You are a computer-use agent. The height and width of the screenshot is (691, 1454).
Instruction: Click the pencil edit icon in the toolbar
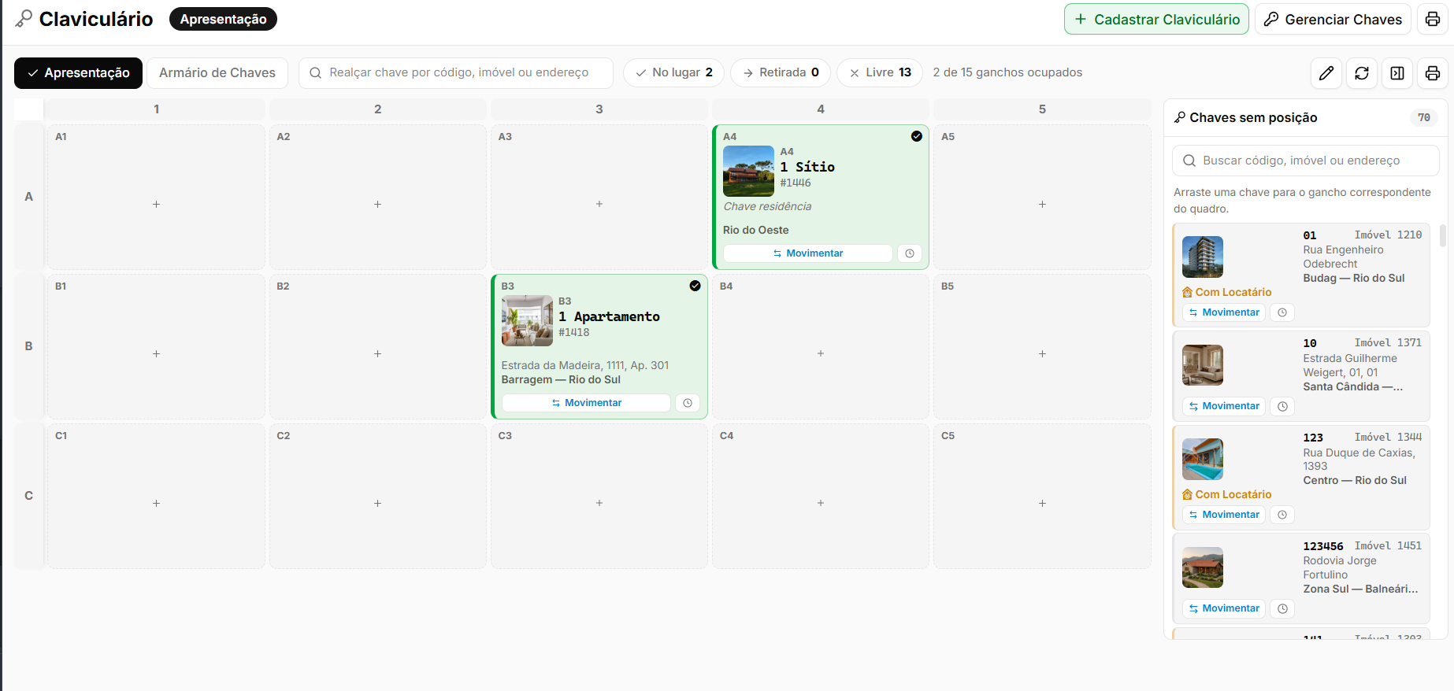click(1326, 73)
